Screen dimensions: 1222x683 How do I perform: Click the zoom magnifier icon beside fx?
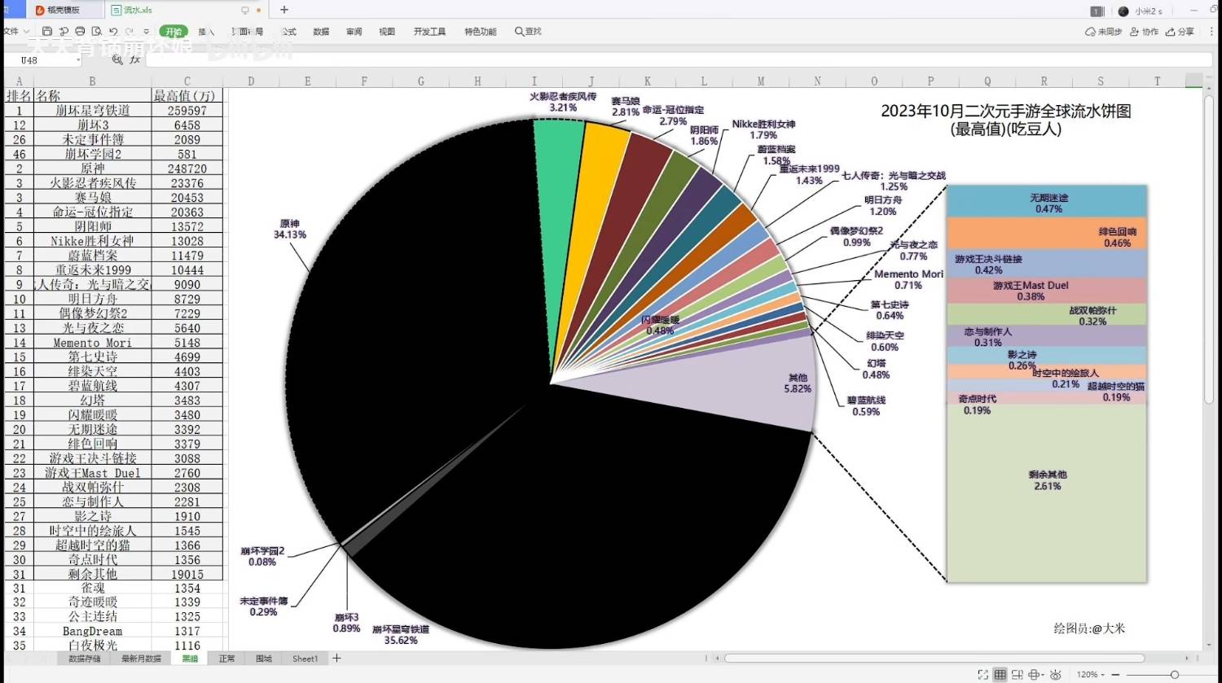[x=117, y=59]
